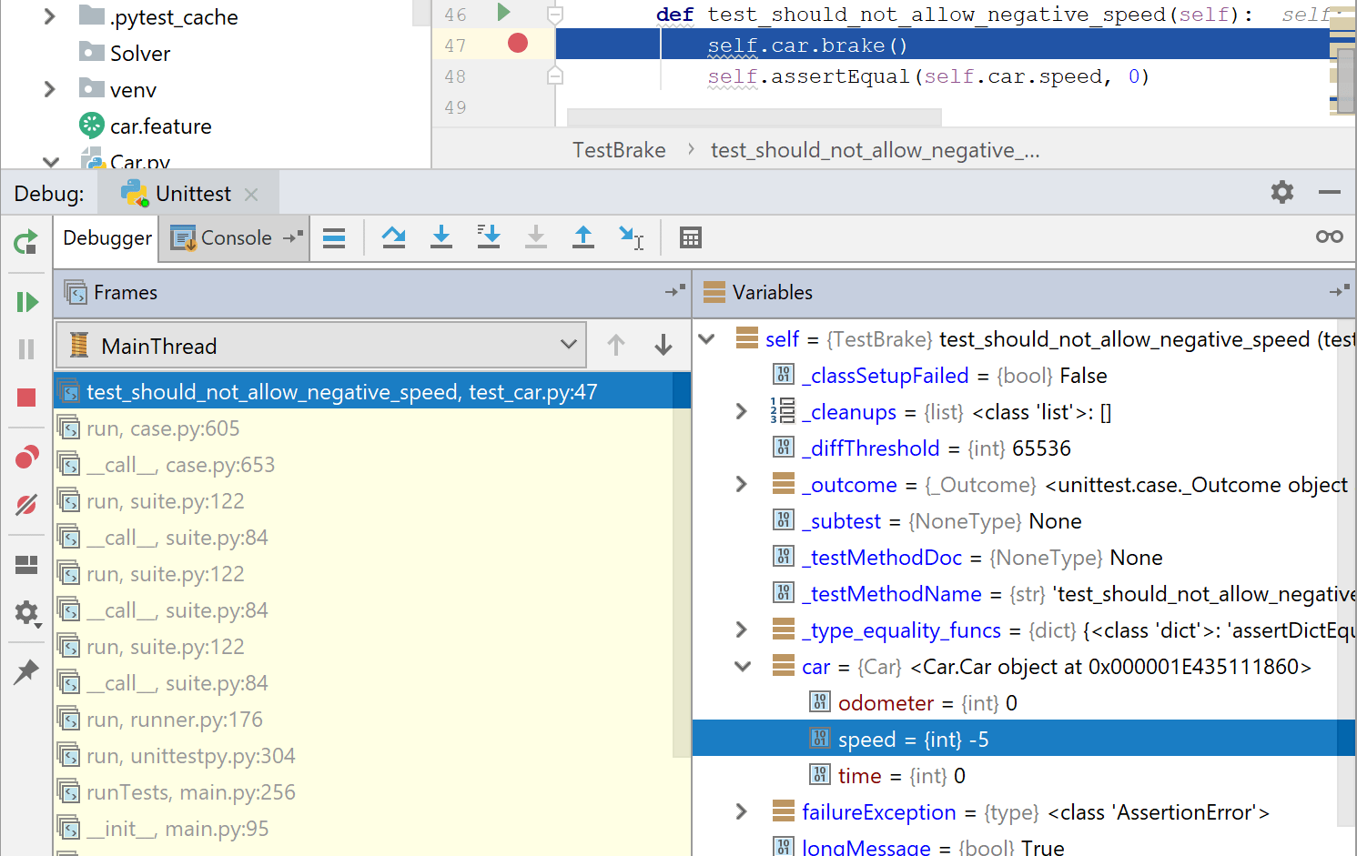1357x856 pixels.
Task: Expand the _cleanups list variable
Action: coord(742,411)
